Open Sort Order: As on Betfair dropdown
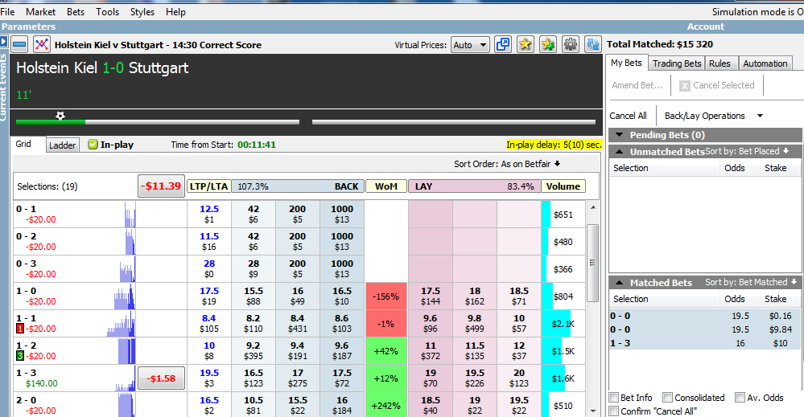804x417 pixels. [x=507, y=164]
